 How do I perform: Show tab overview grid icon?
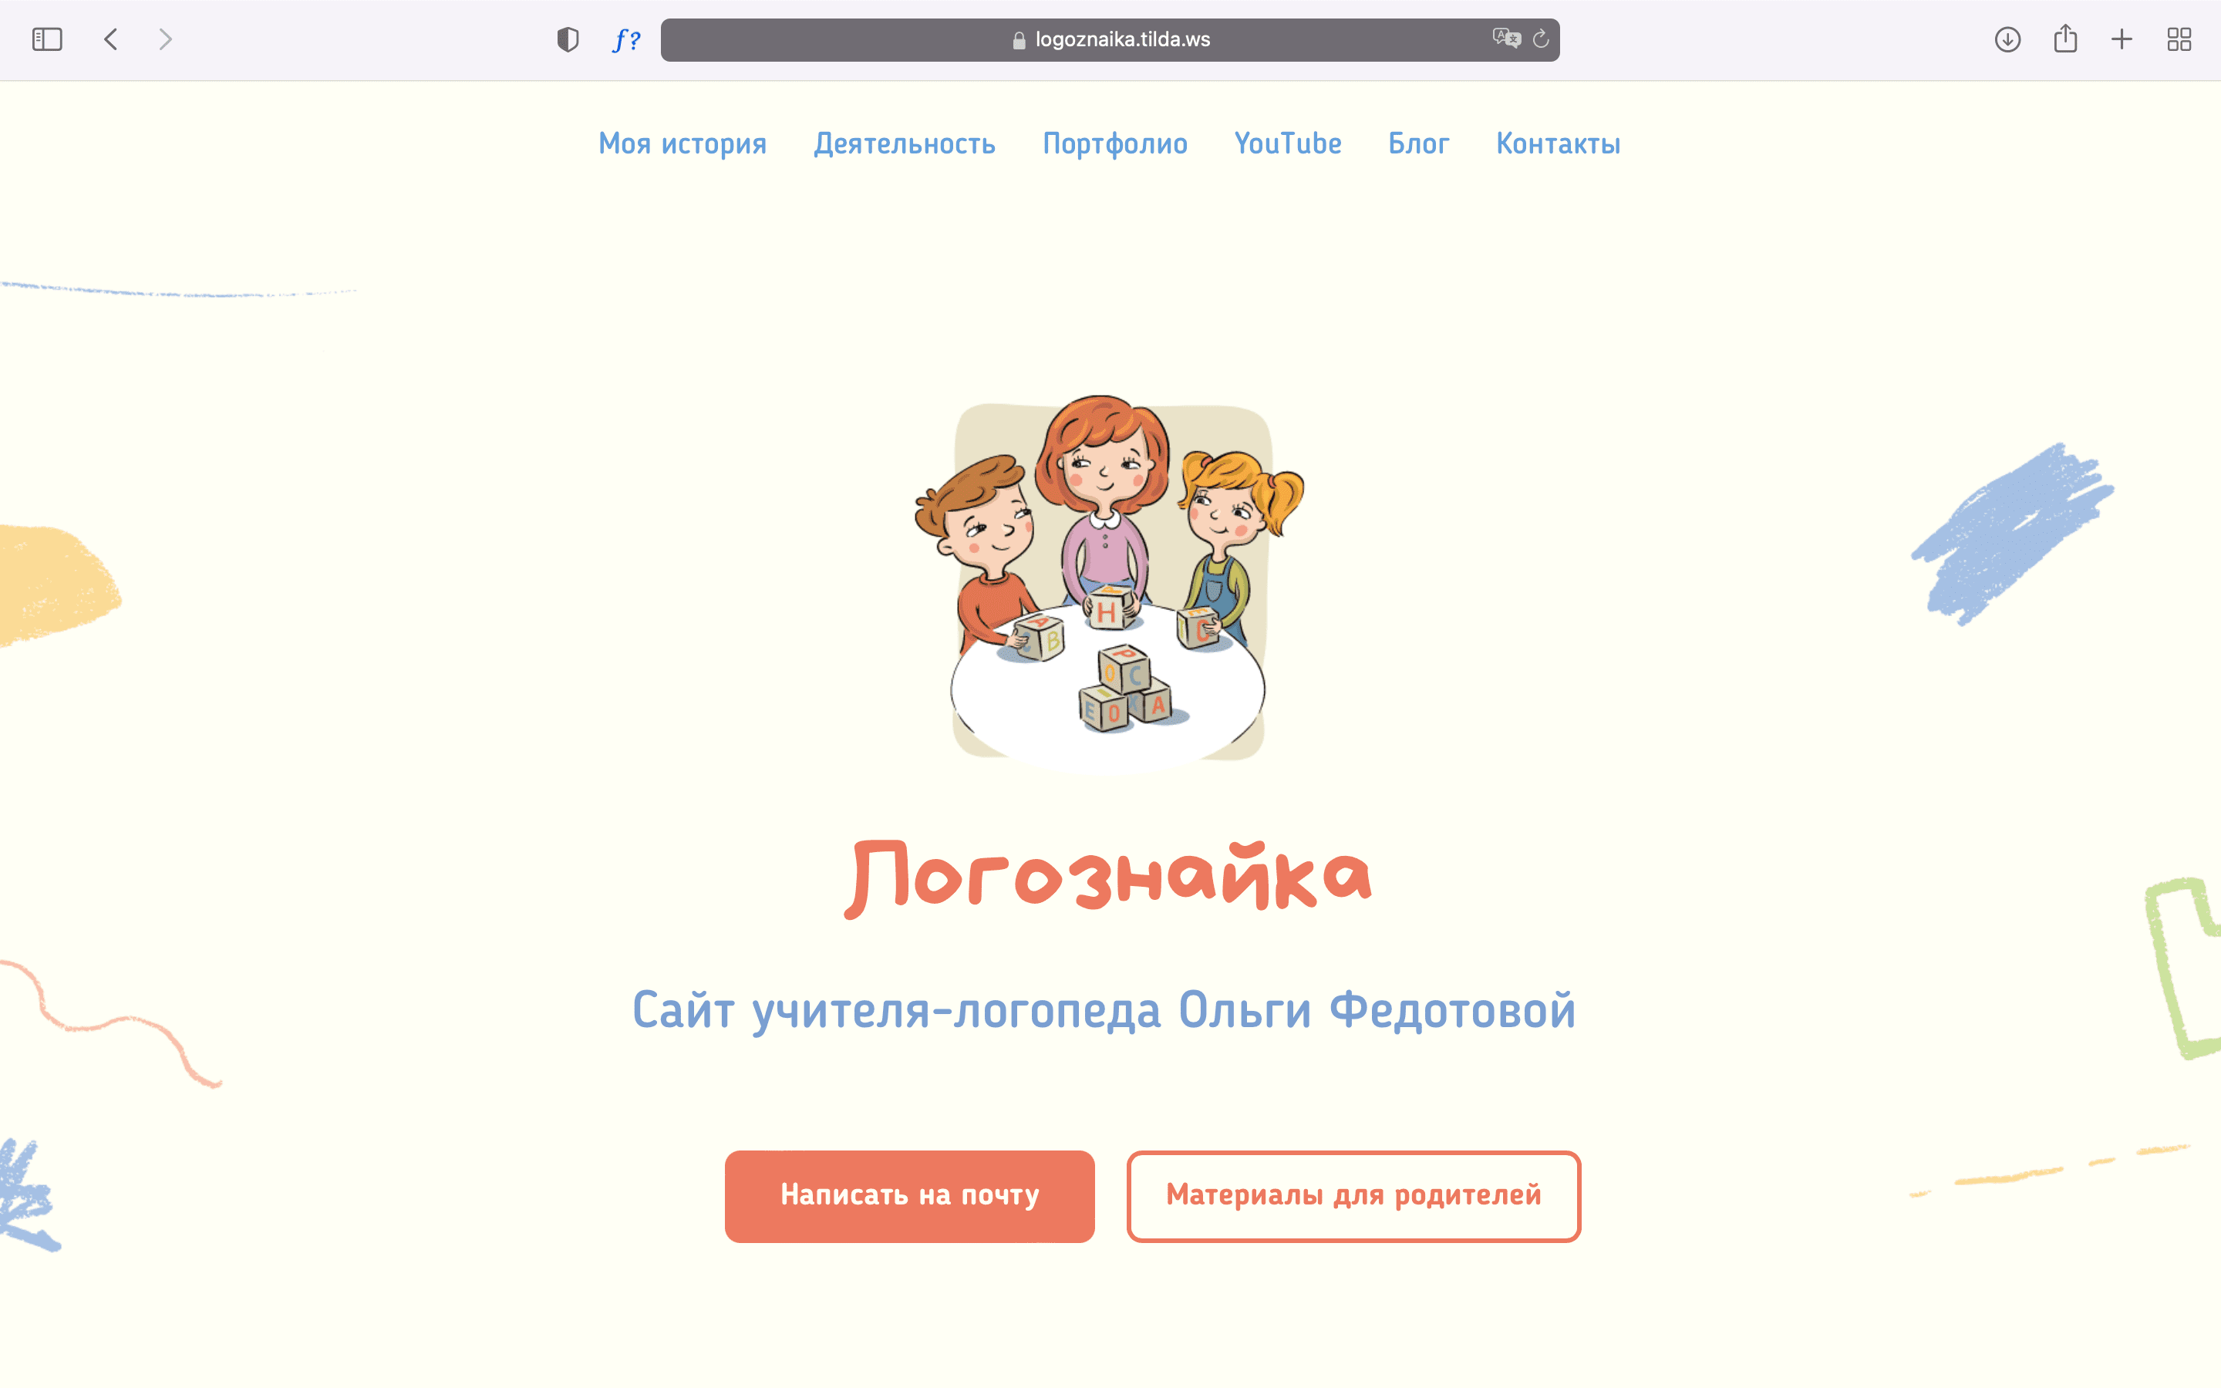pyautogui.click(x=2179, y=39)
